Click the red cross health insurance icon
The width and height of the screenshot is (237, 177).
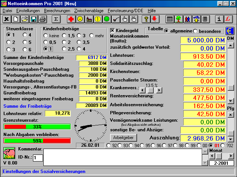click(71, 19)
